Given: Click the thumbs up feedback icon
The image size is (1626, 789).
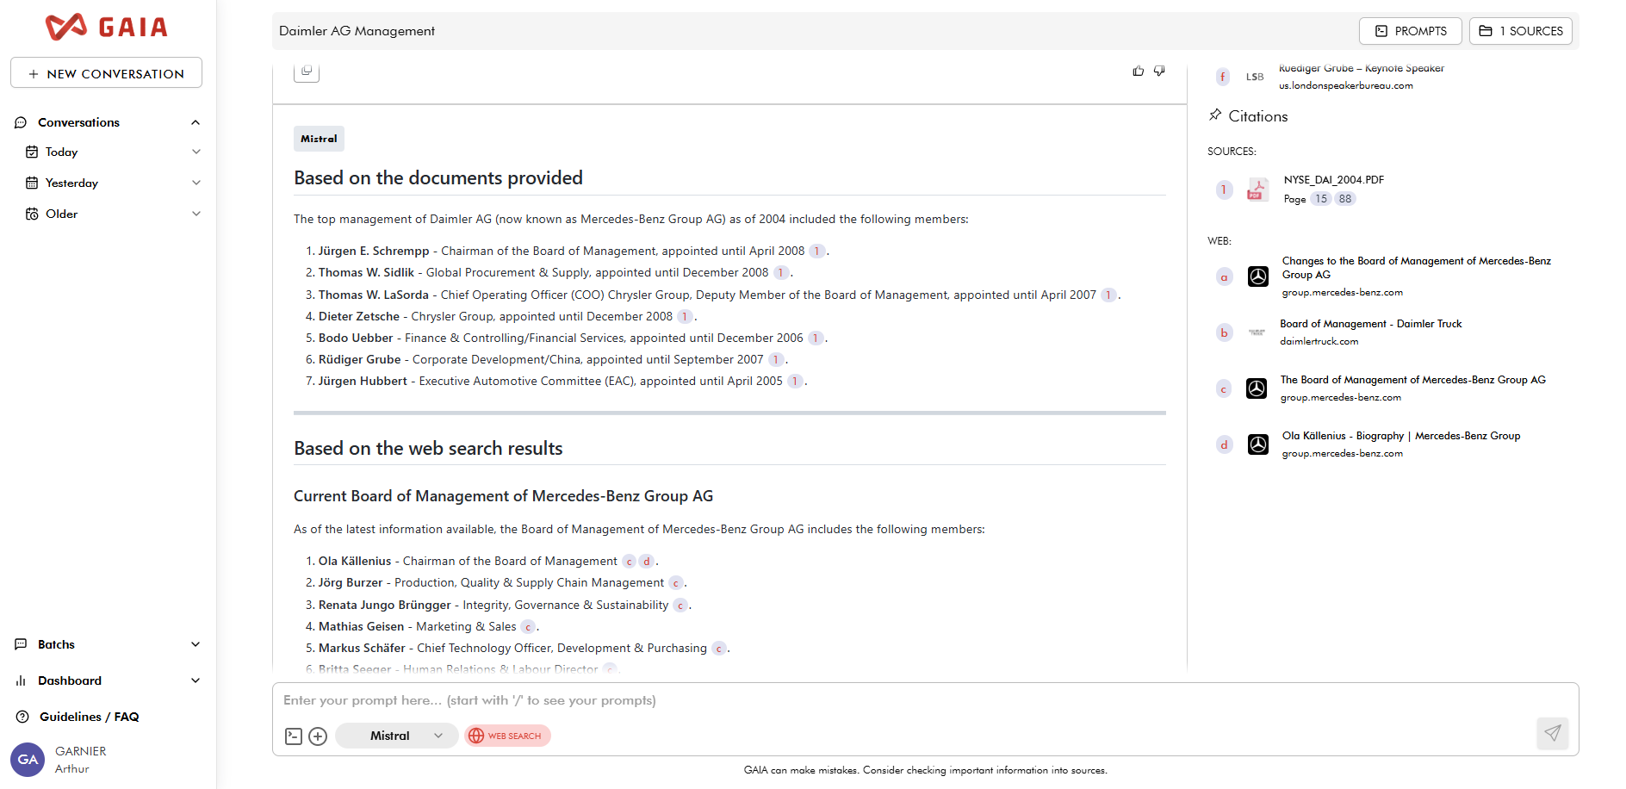Looking at the screenshot, I should click(1138, 71).
